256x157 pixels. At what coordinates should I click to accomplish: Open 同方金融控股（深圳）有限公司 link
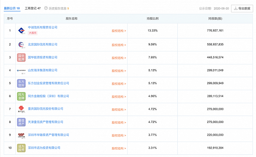[x=49, y=96]
